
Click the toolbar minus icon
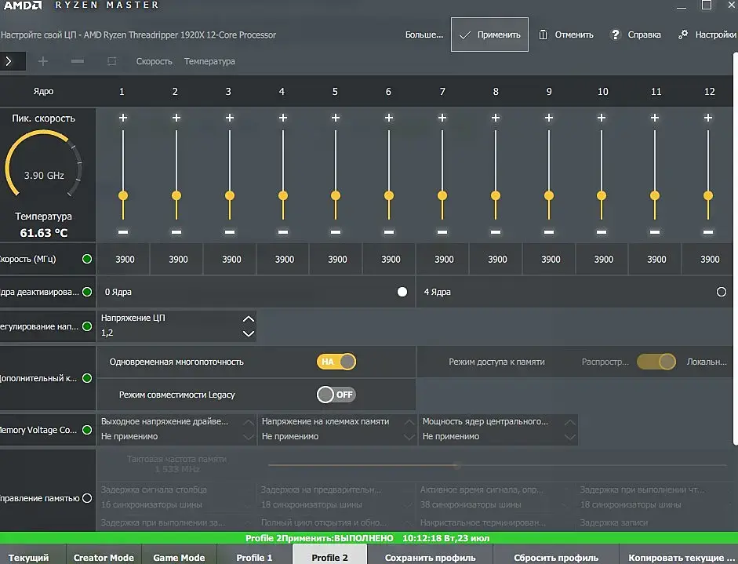pyautogui.click(x=78, y=61)
